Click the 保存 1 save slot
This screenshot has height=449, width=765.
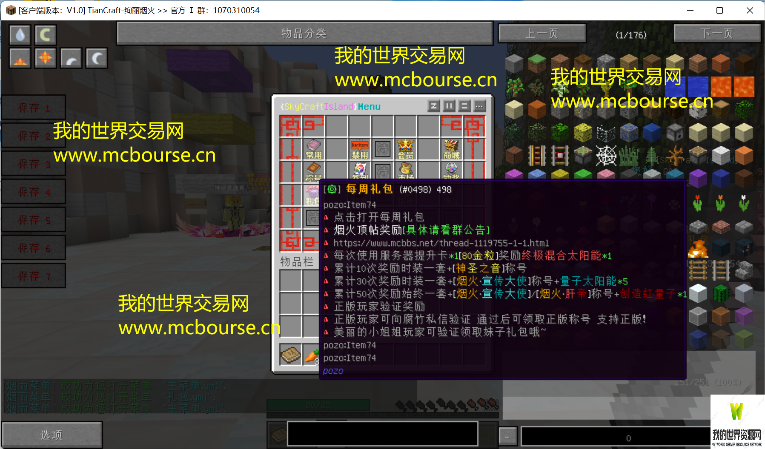[34, 108]
